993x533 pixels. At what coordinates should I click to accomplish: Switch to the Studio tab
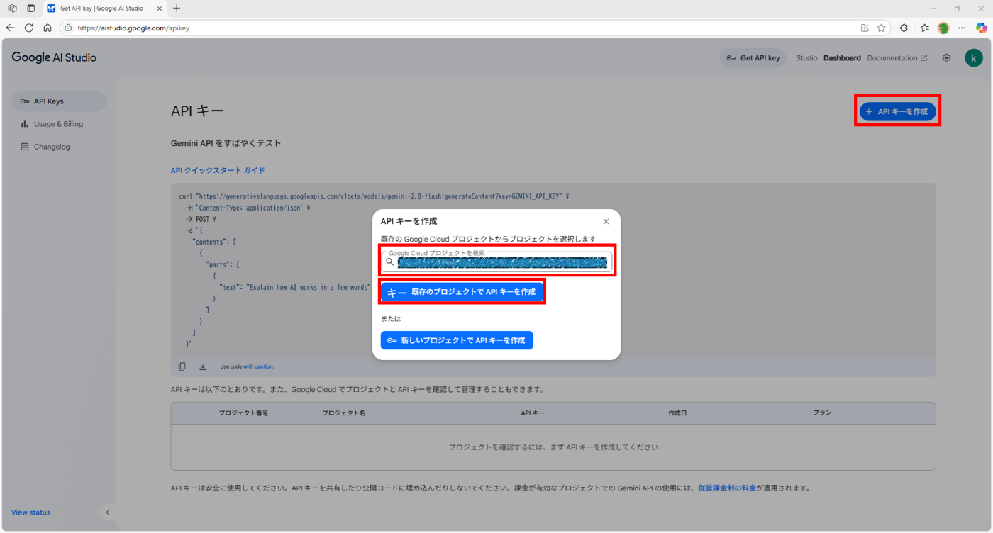tap(806, 58)
